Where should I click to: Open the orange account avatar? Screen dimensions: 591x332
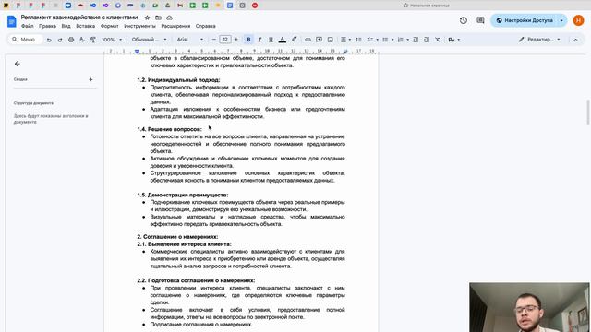click(578, 20)
